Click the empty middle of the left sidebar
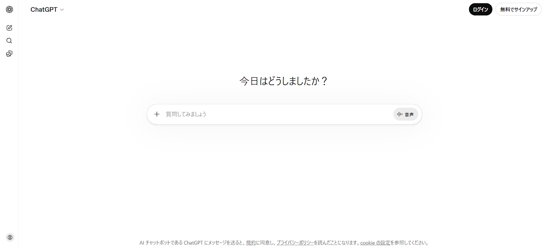Viewport: 550px width, 248px height. [x=9, y=144]
